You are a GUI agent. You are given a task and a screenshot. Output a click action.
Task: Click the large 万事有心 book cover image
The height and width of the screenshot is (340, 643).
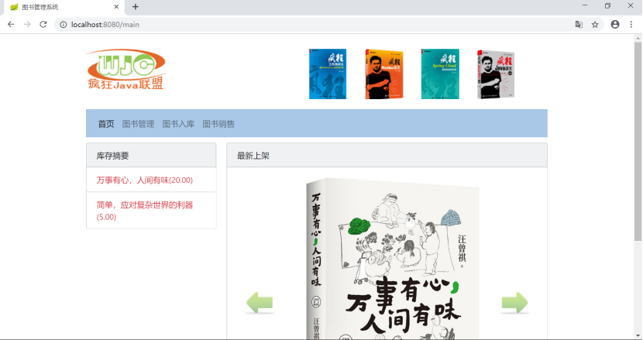point(393,259)
